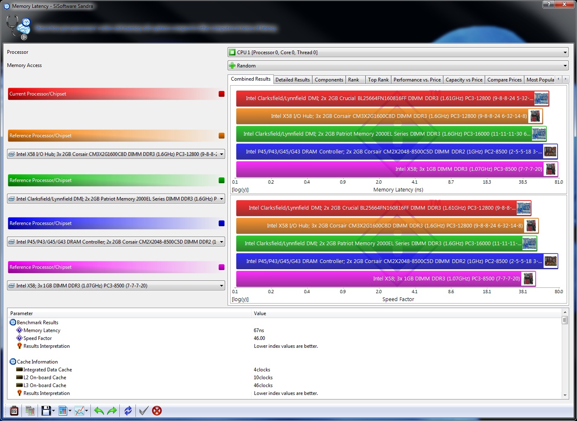The width and height of the screenshot is (577, 421).
Task: Click the Parameter column header
Action: click(129, 313)
